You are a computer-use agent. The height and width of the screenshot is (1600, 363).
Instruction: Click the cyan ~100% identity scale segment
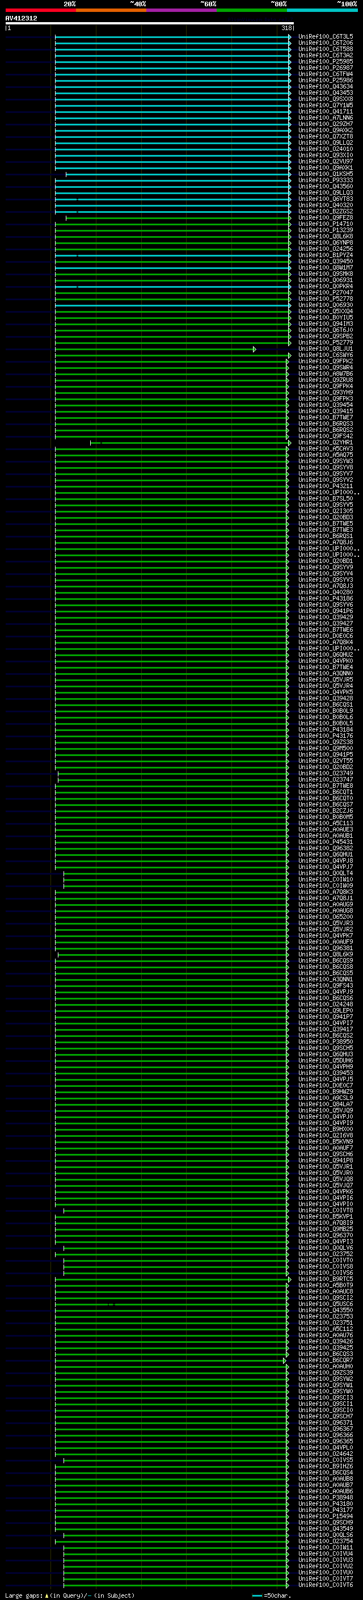click(x=322, y=10)
